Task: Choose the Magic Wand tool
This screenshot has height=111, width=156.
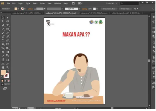Action: coord(3,21)
